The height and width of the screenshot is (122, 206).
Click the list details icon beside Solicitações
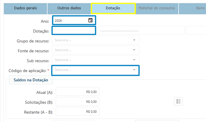[178, 101]
